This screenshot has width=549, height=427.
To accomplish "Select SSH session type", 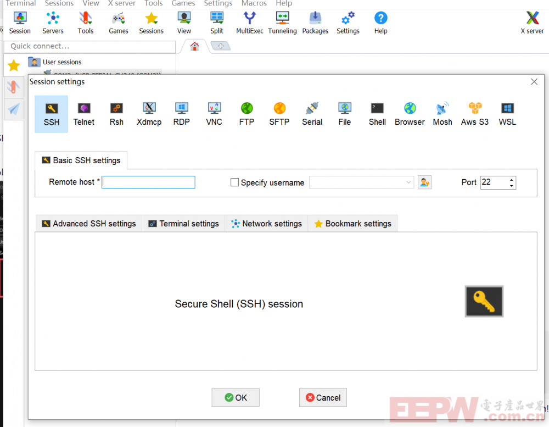I will click(x=51, y=114).
